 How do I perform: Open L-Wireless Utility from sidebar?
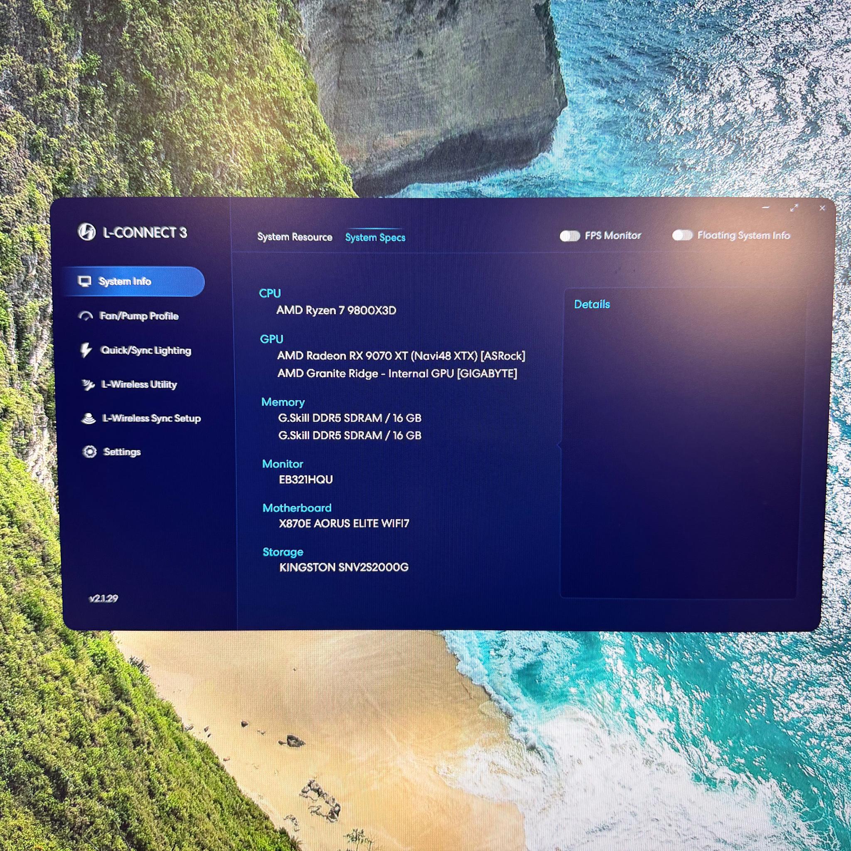(139, 384)
